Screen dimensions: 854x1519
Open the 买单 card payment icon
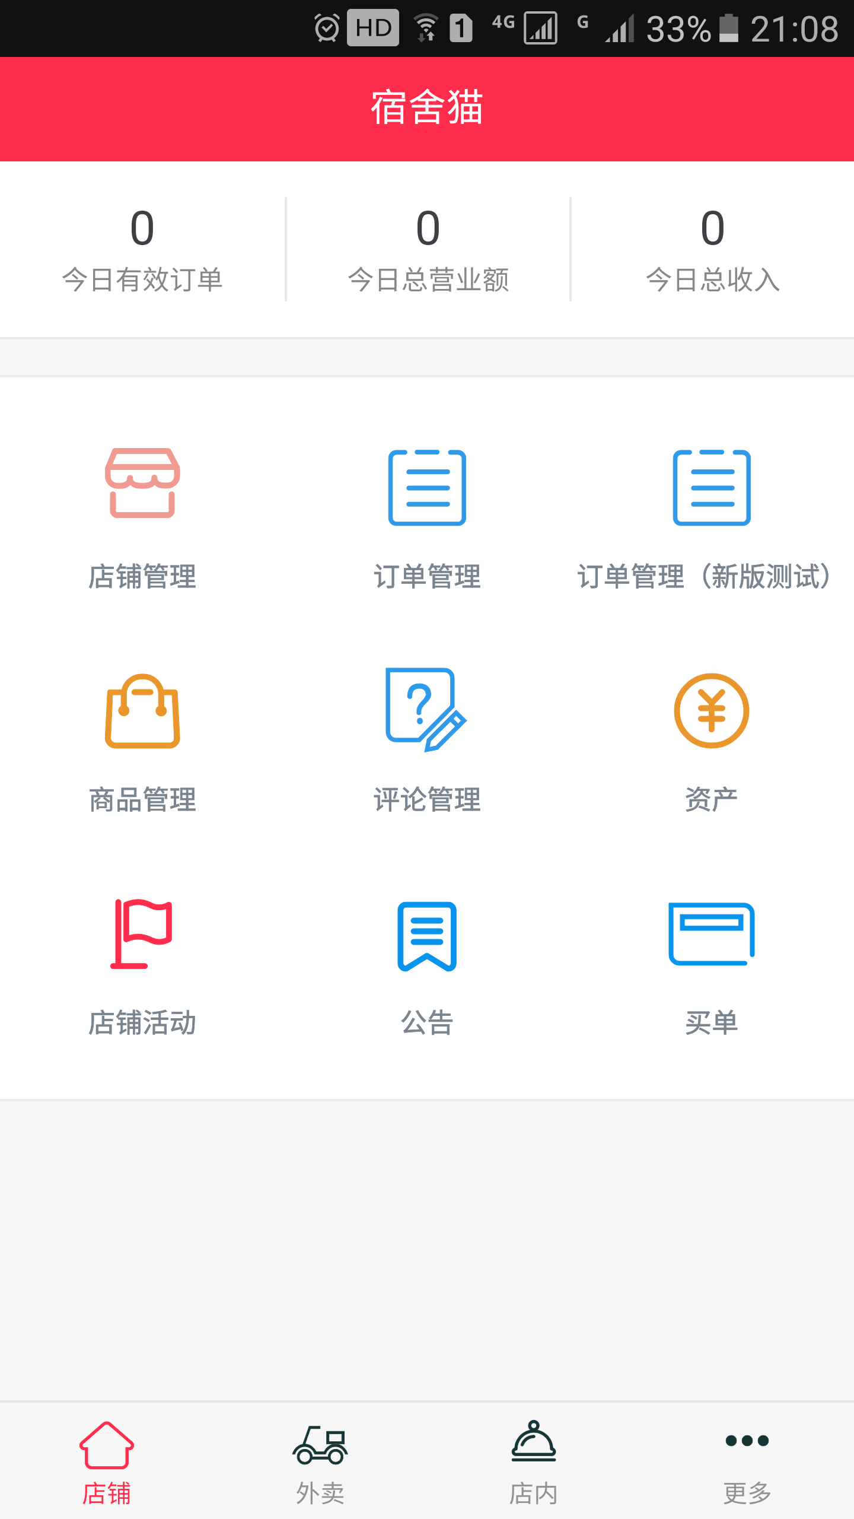pyautogui.click(x=712, y=934)
